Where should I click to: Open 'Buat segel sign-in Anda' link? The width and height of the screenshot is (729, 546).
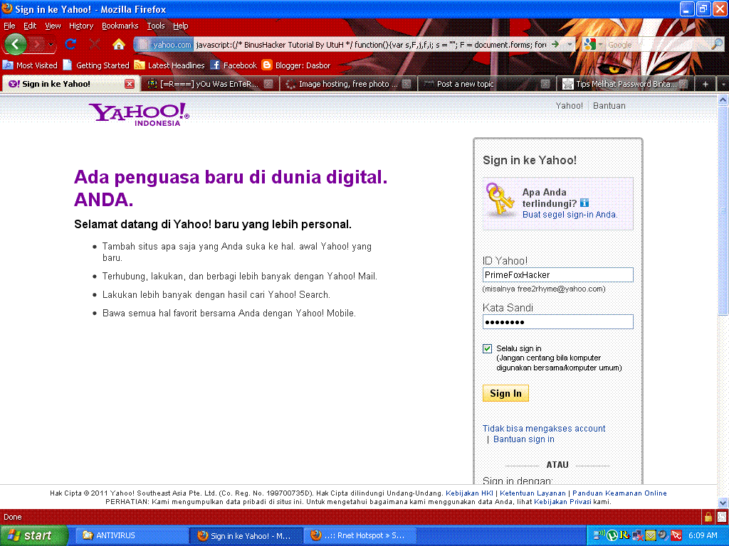(570, 215)
